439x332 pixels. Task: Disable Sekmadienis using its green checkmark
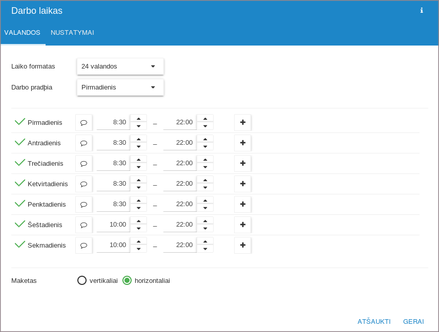(x=20, y=245)
